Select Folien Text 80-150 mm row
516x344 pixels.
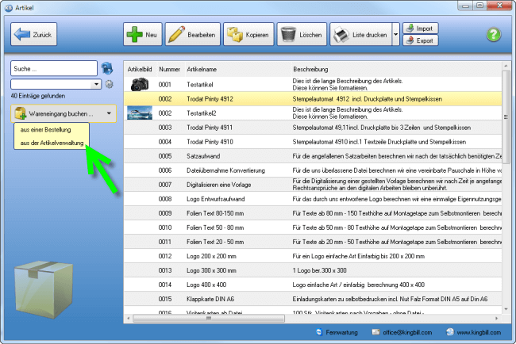[313, 213]
